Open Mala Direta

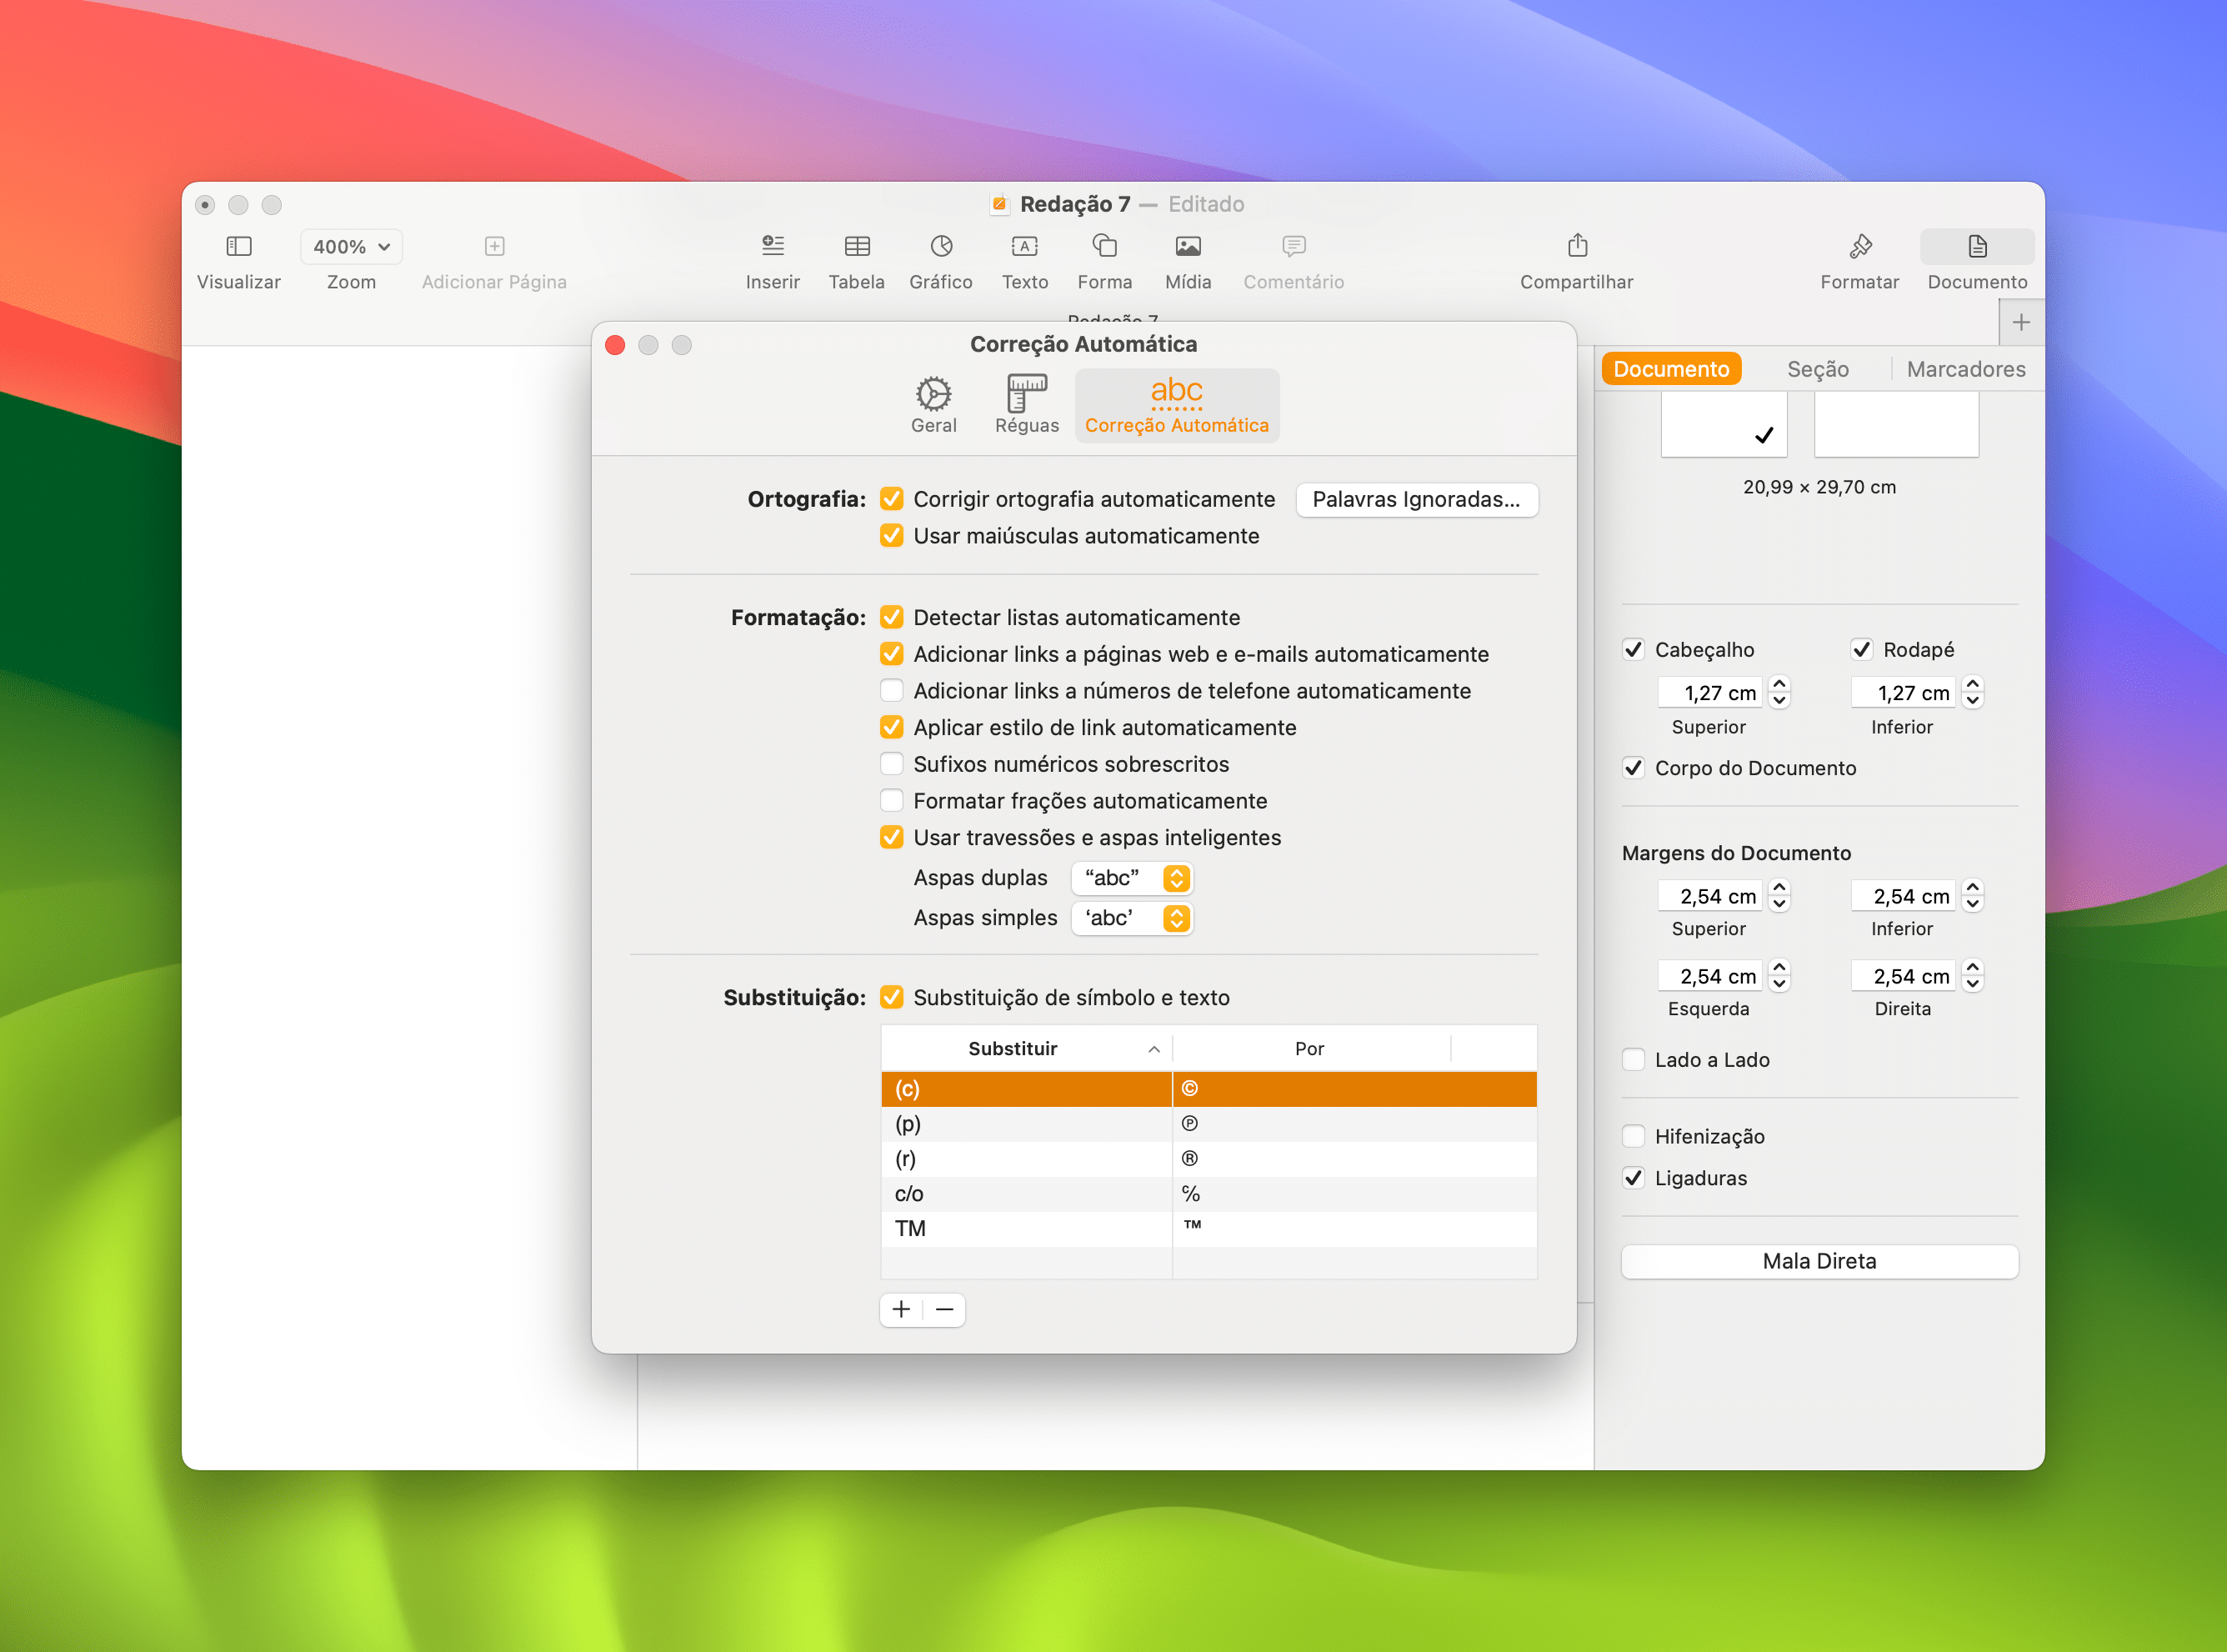click(x=1819, y=1261)
